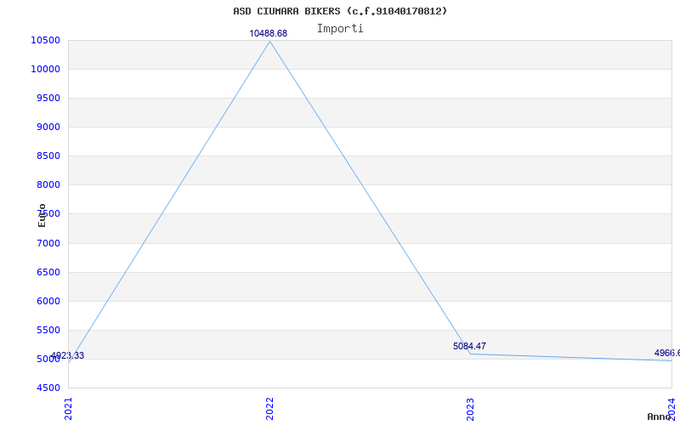
Task: Click the 2022 x-axis label
Action: [x=269, y=409]
